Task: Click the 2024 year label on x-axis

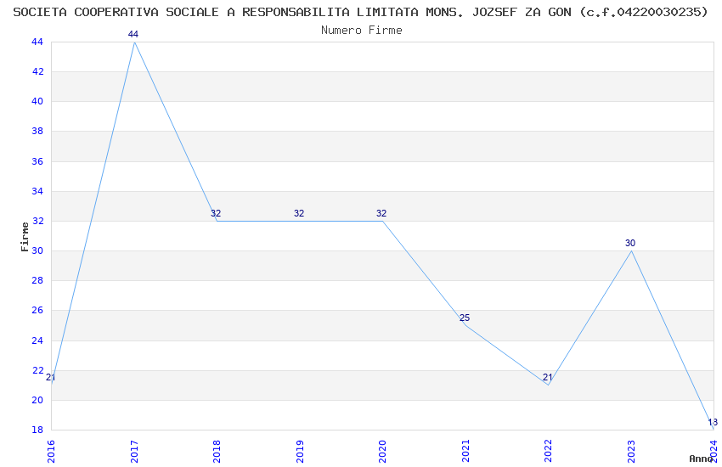Action: [714, 451]
